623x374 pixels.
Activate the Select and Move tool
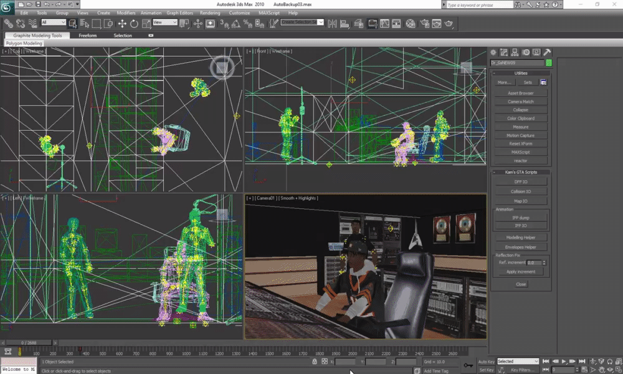122,24
